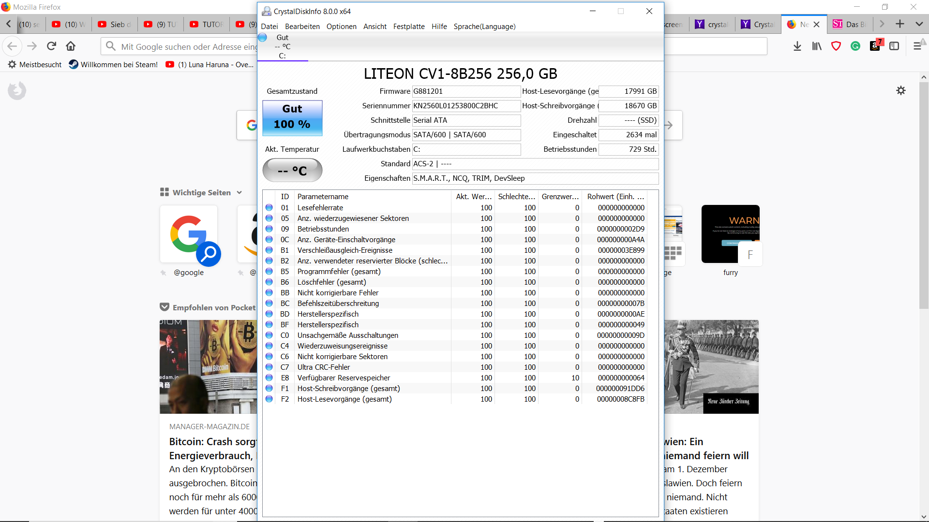Switch to the Das Bi tab

[x=850, y=24]
